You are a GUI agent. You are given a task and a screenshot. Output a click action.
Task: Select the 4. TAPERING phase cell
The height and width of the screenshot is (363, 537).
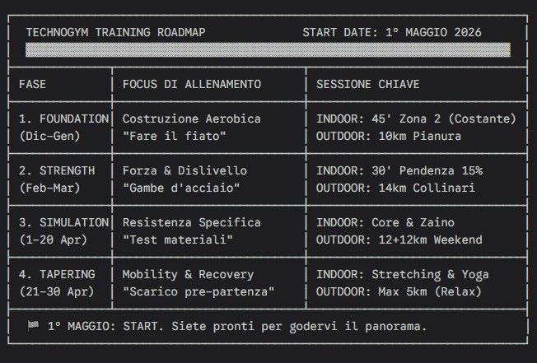pyautogui.click(x=57, y=275)
